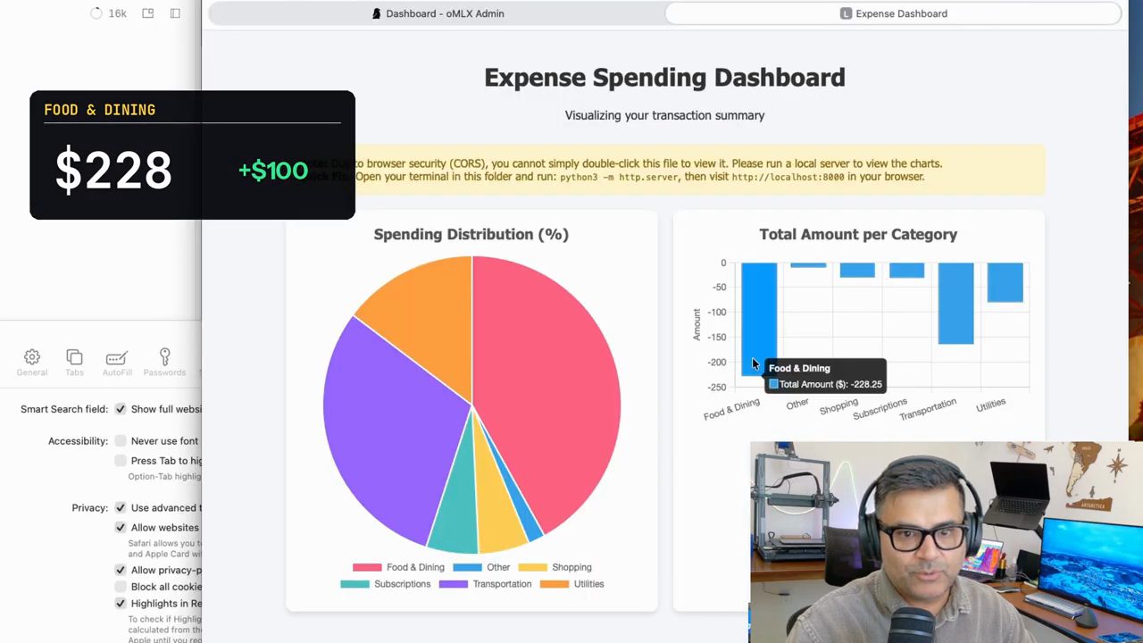Click 'Spending Distribution (%)' chart title
The height and width of the screenshot is (643, 1143).
[471, 234]
